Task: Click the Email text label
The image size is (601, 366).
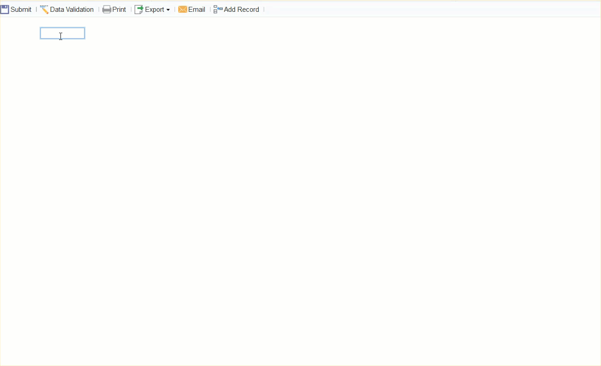Action: pyautogui.click(x=197, y=9)
